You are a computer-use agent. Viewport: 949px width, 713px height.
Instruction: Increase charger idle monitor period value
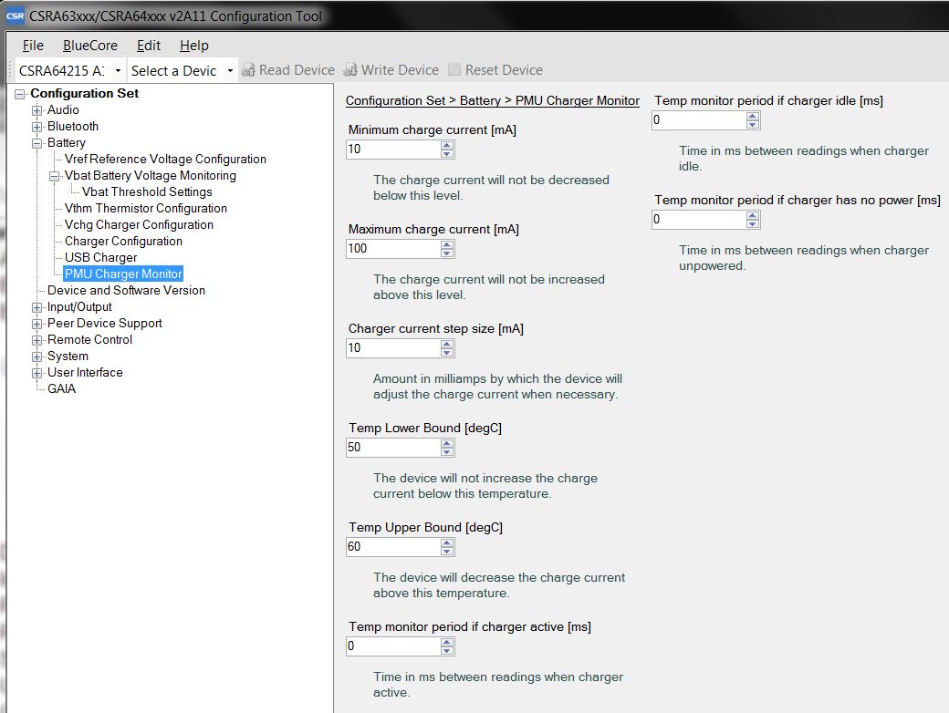753,116
